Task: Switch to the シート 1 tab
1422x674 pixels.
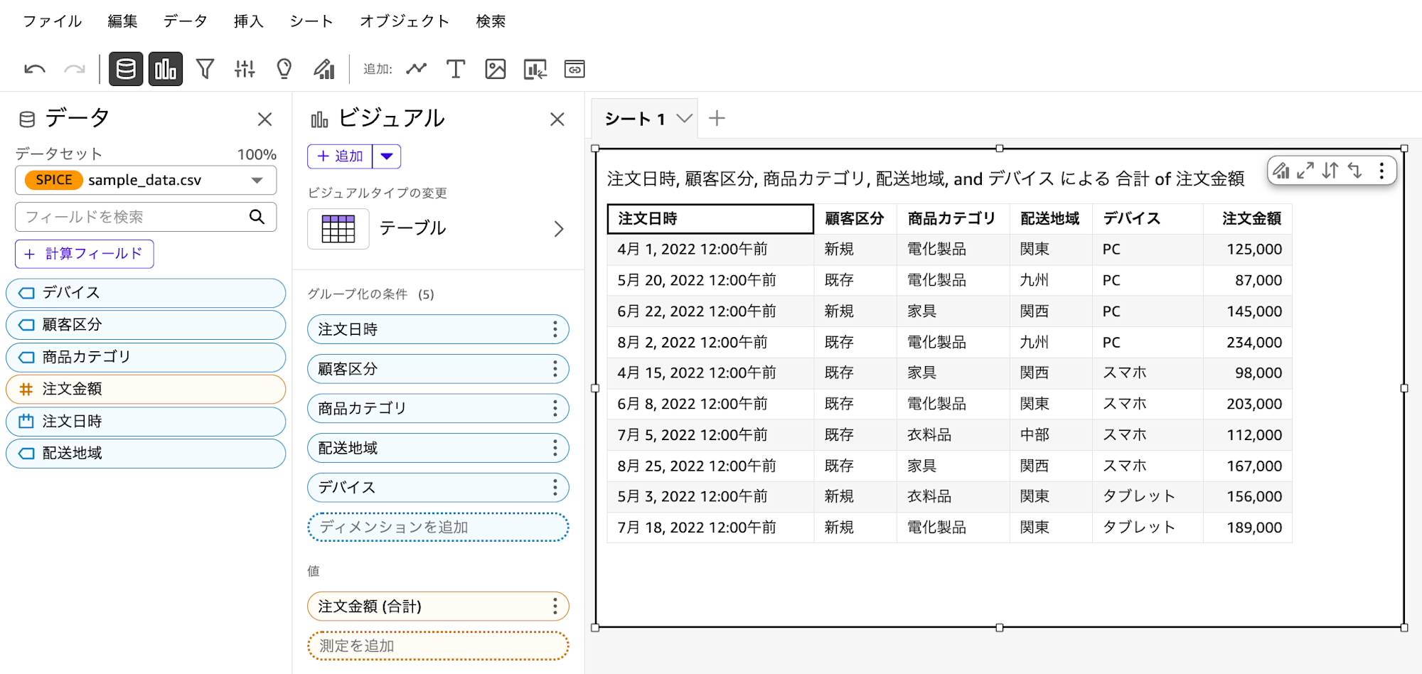Action: point(636,118)
